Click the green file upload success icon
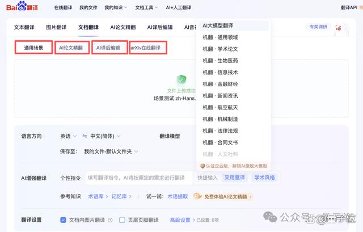 tap(181, 80)
